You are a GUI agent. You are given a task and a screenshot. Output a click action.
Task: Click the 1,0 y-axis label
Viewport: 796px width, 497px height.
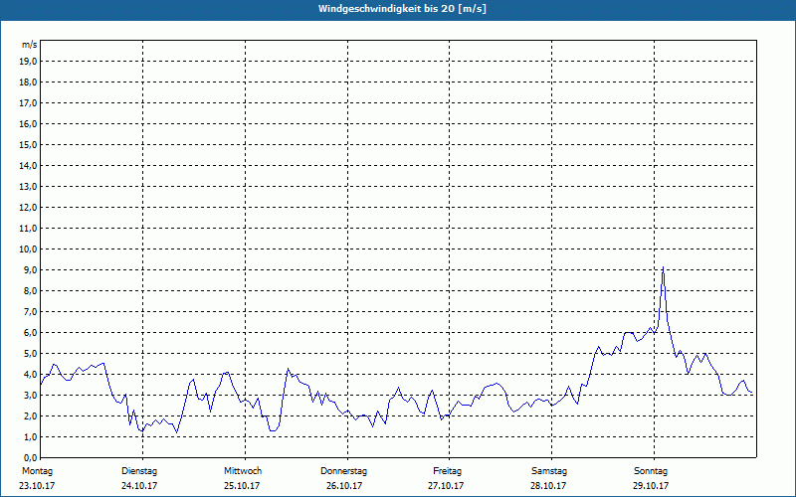coord(30,436)
